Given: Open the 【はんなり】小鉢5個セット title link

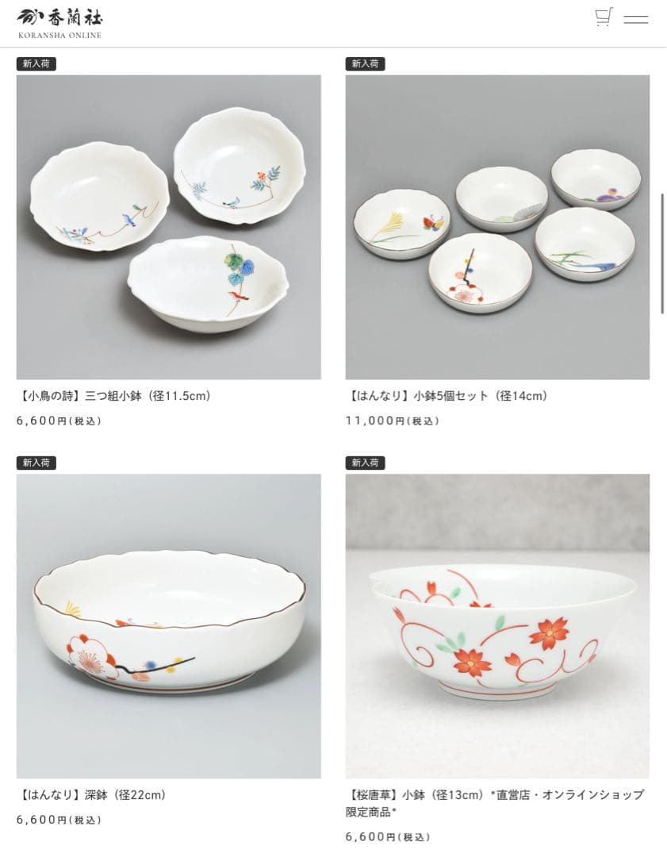Looking at the screenshot, I should [447, 396].
